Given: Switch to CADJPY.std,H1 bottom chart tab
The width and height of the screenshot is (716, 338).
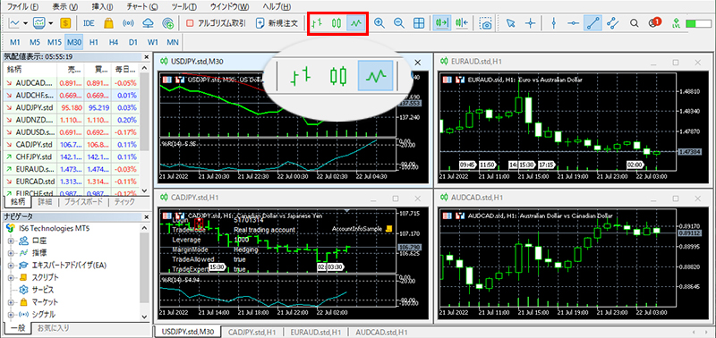Looking at the screenshot, I should pos(252,332).
